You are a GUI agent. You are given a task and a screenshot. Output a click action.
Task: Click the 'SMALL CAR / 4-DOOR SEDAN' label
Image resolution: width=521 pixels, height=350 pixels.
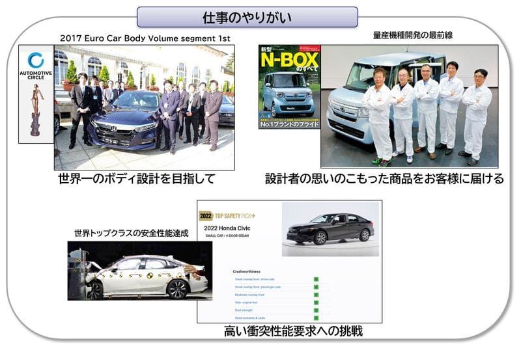(x=227, y=236)
